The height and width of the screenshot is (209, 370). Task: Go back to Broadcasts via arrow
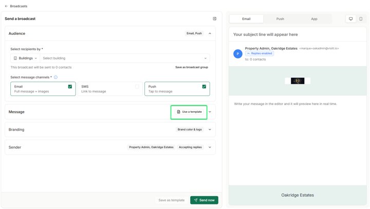coord(6,6)
